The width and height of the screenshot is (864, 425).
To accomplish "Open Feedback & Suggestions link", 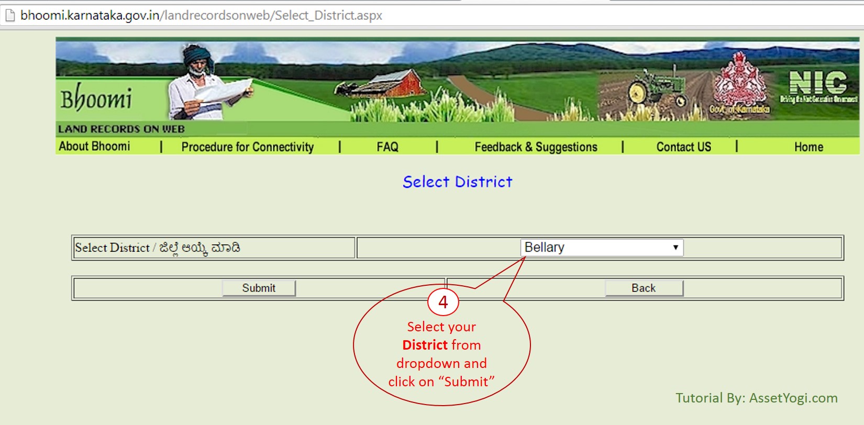I will click(536, 147).
